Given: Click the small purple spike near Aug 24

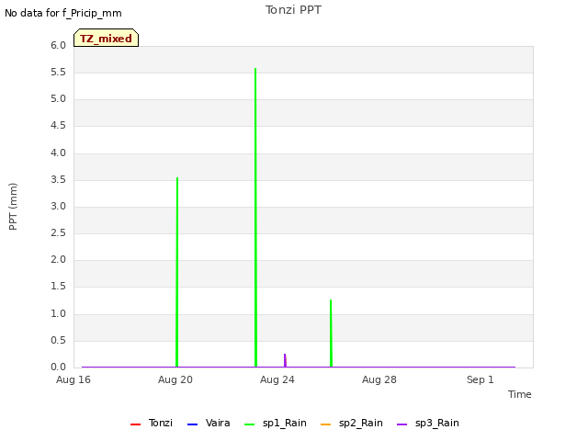Looking at the screenshot, I should [285, 360].
